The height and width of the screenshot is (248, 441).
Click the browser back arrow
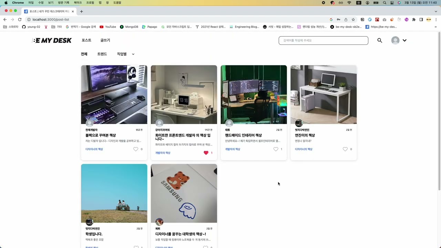click(x=5, y=20)
